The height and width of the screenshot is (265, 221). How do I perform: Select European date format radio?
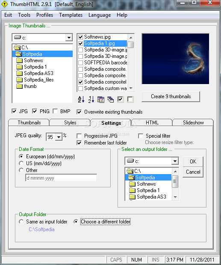pyautogui.click(x=21, y=157)
